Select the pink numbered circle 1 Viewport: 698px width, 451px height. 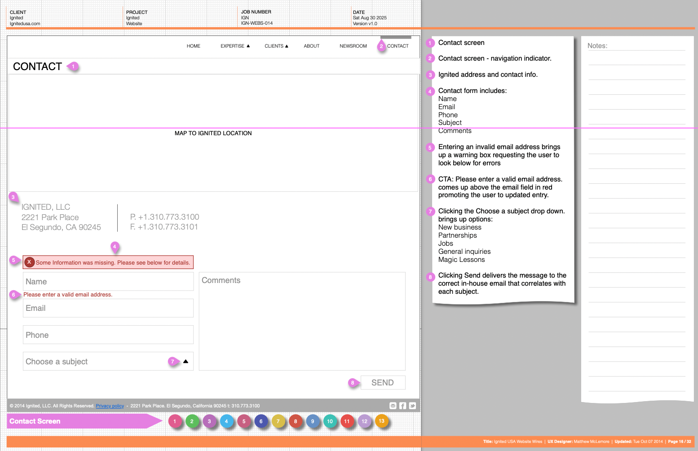tap(175, 421)
